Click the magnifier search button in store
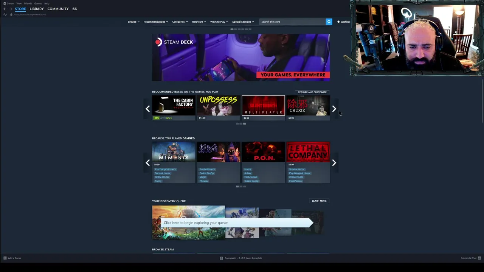This screenshot has height=272, width=484. click(329, 22)
